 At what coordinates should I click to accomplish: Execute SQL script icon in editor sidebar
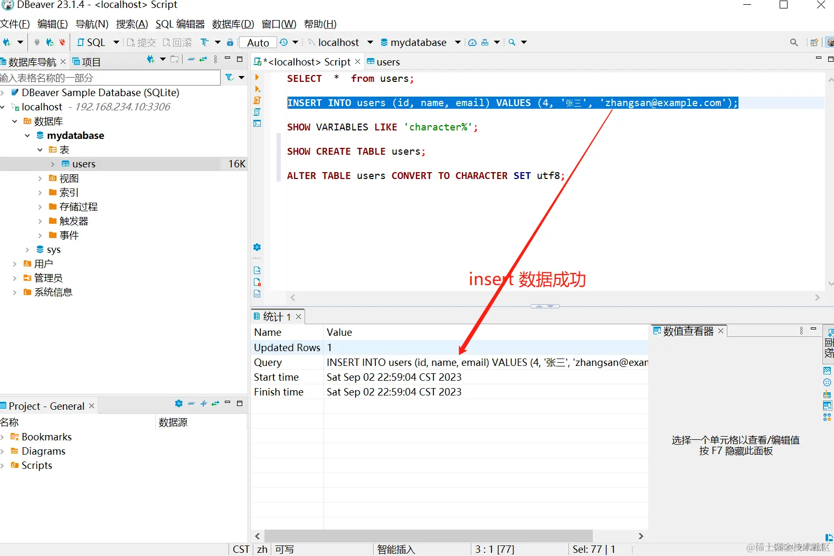point(257,100)
